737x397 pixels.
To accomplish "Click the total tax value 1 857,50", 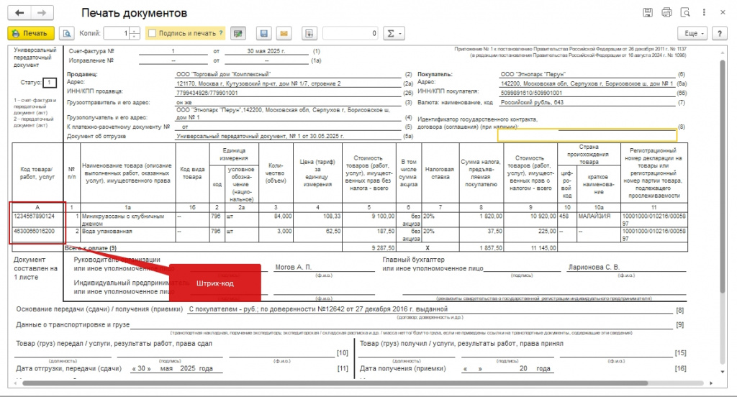I will 481,247.
